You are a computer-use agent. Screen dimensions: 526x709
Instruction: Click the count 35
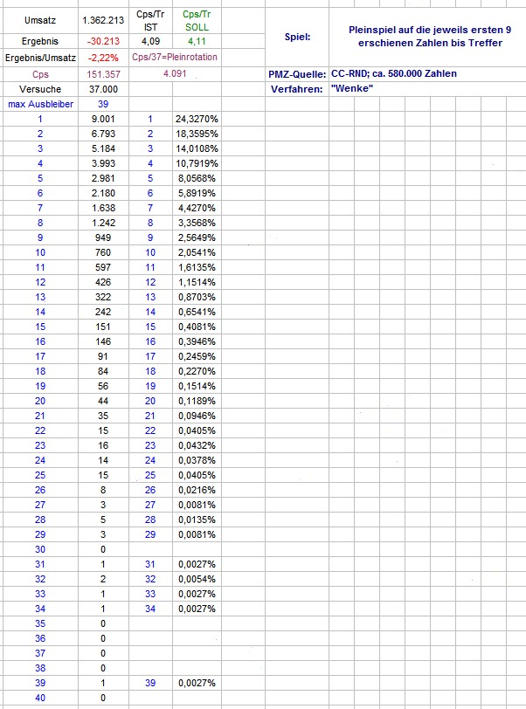pyautogui.click(x=103, y=416)
